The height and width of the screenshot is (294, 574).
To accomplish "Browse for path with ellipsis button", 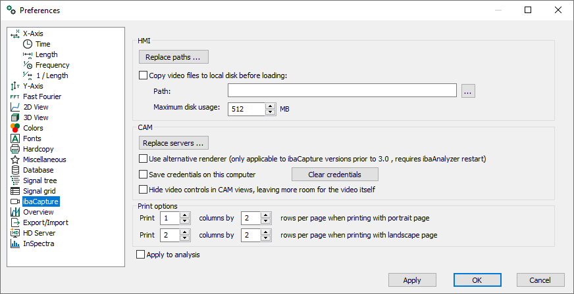I will point(468,91).
